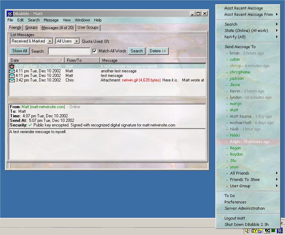This screenshot has height=235, width=285.
Task: Click the Show All button
Action: click(x=20, y=51)
